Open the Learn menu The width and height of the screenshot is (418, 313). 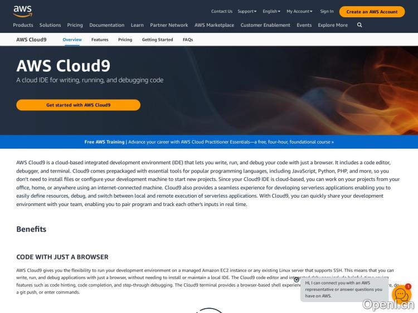click(137, 25)
